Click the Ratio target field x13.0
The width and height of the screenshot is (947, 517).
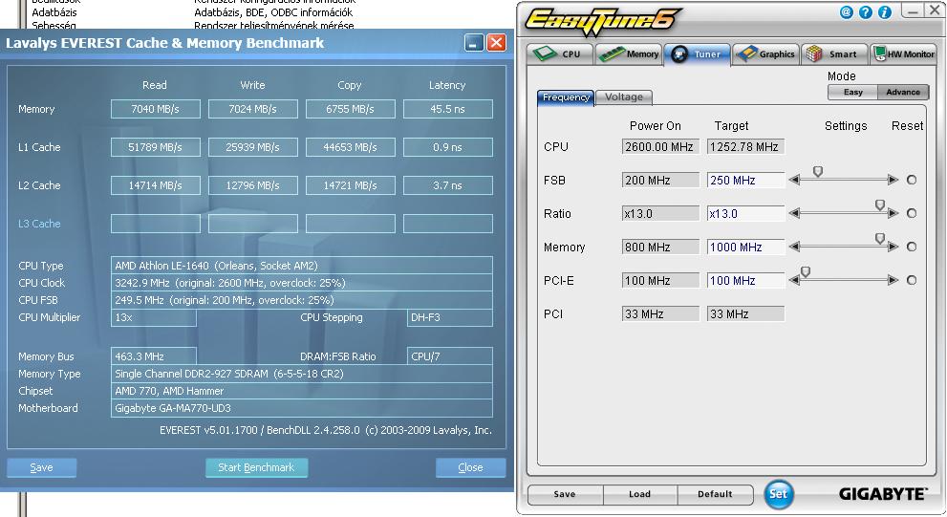[746, 213]
